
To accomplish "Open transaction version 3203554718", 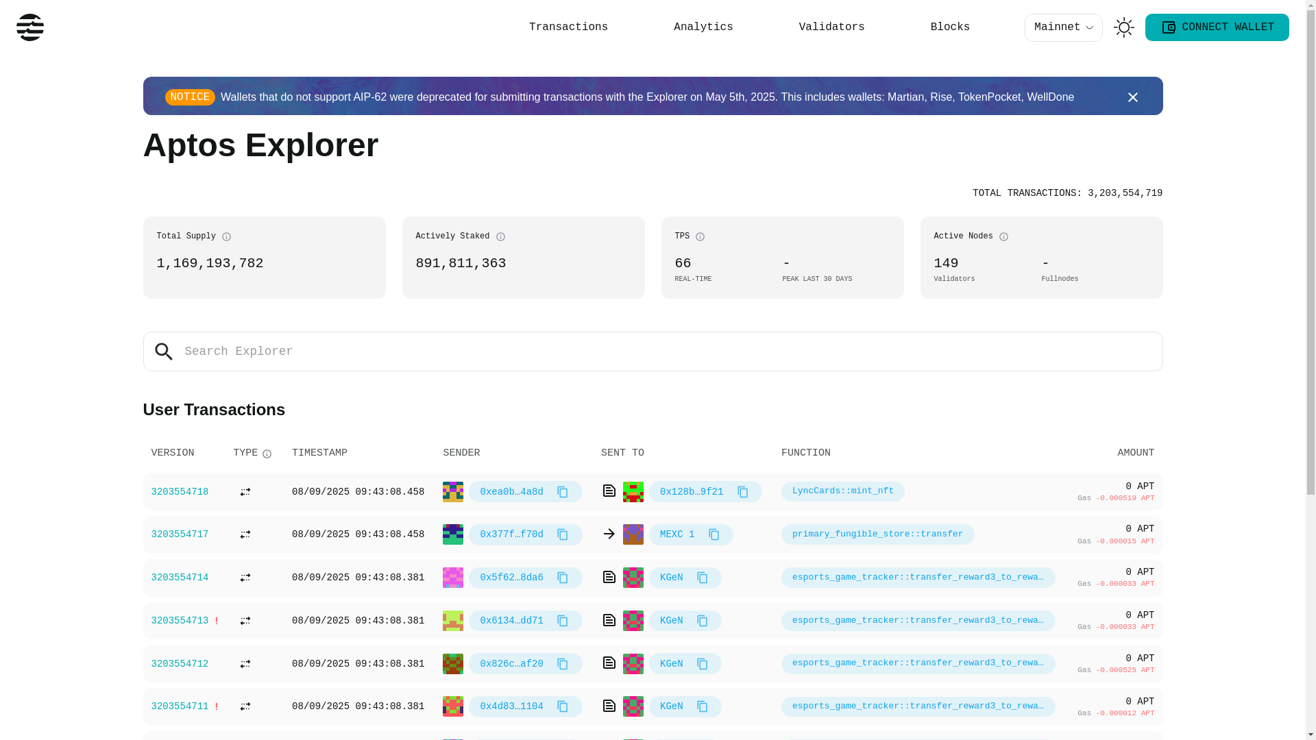I will [x=180, y=492].
